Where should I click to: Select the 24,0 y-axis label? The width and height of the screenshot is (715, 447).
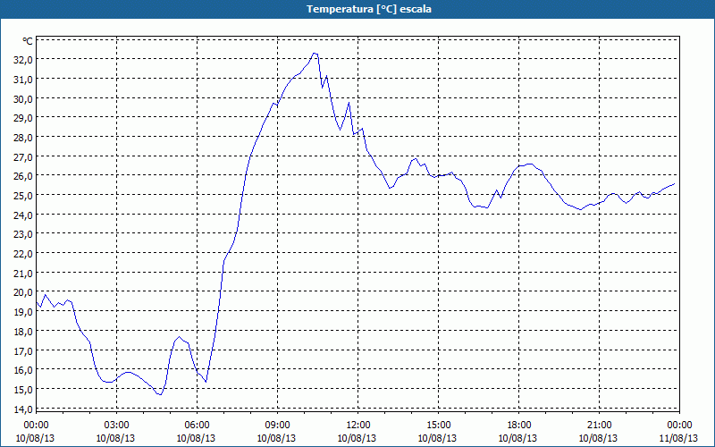point(24,215)
